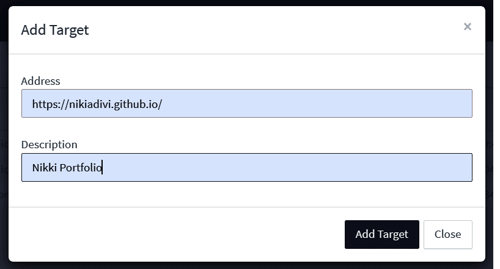Place cursor at end of Nikki Portfolio
This screenshot has height=269, width=500.
102,168
